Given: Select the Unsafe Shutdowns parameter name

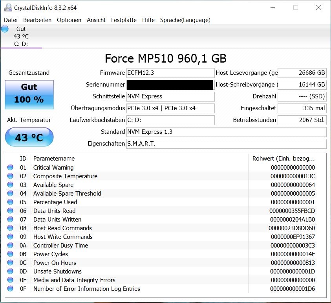Looking at the screenshot, I should pos(57,271).
